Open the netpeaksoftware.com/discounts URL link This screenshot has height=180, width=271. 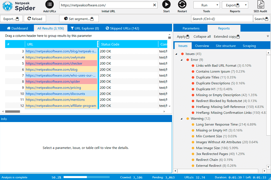click(x=55, y=94)
